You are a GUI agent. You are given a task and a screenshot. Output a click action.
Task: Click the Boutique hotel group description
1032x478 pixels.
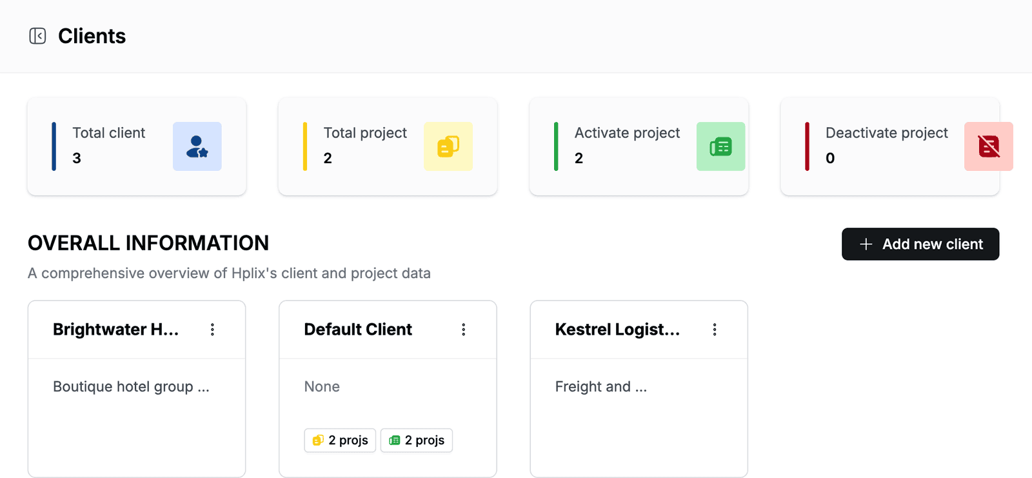point(131,386)
